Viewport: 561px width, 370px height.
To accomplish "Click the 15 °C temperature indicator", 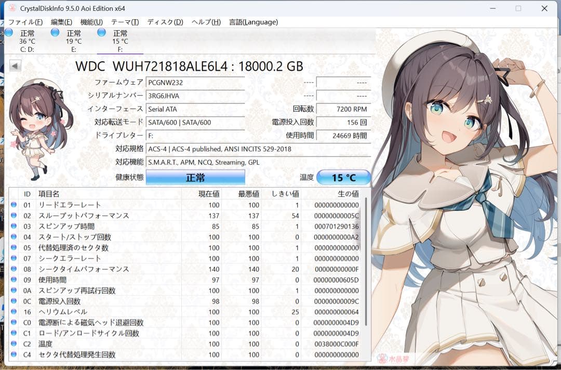I will click(x=344, y=177).
